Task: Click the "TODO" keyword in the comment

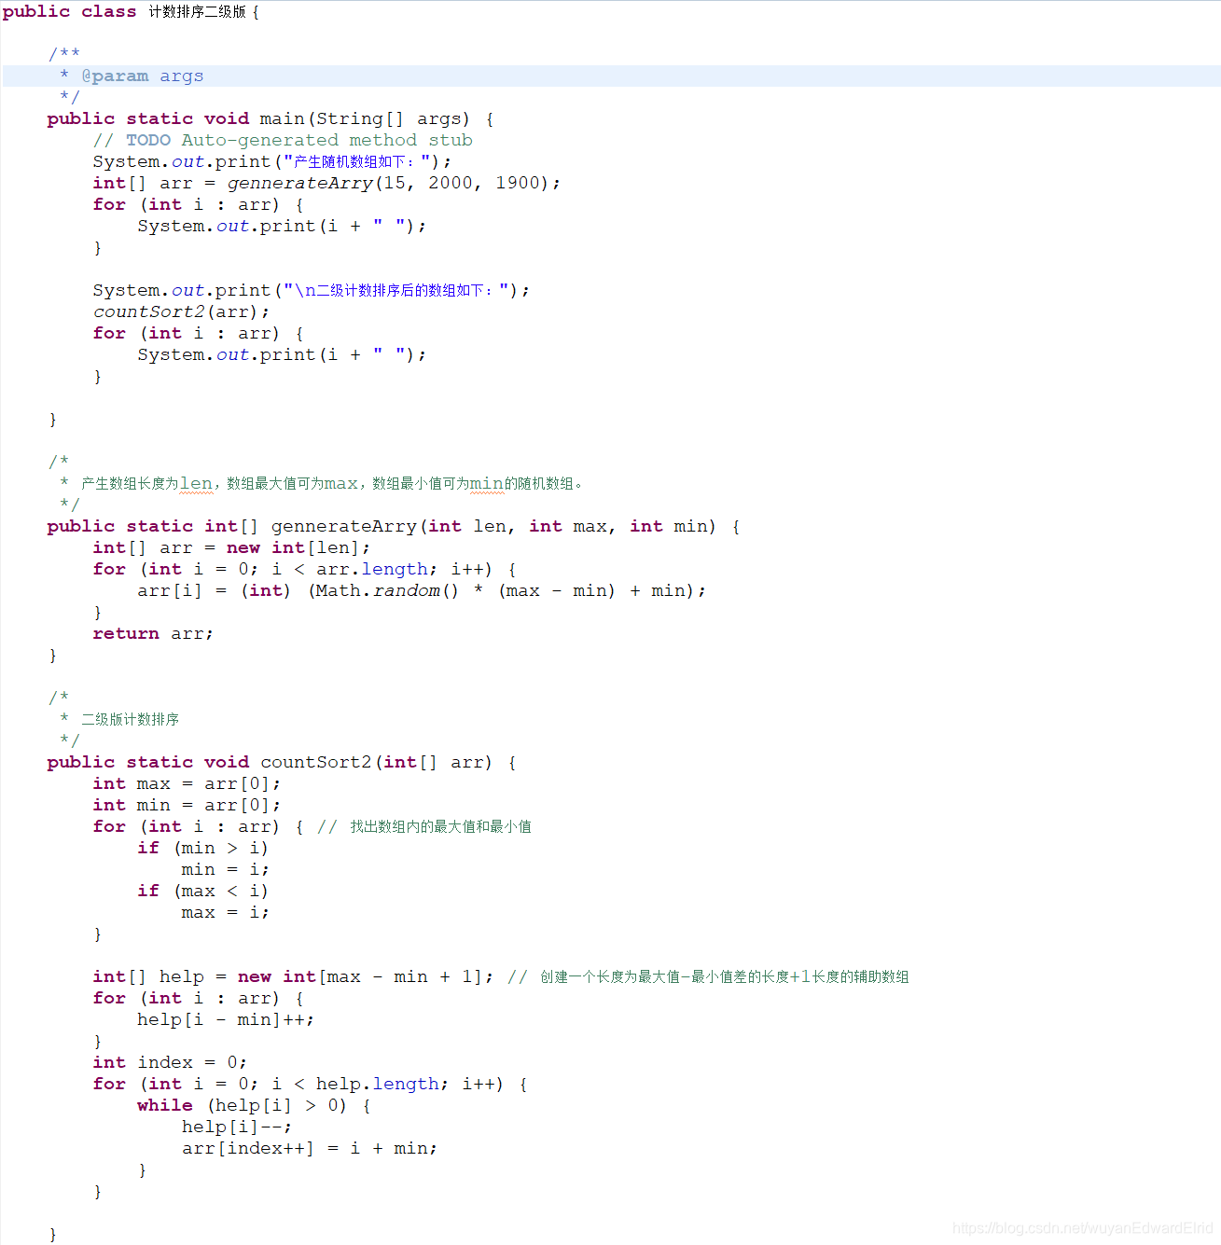Action: 148,140
